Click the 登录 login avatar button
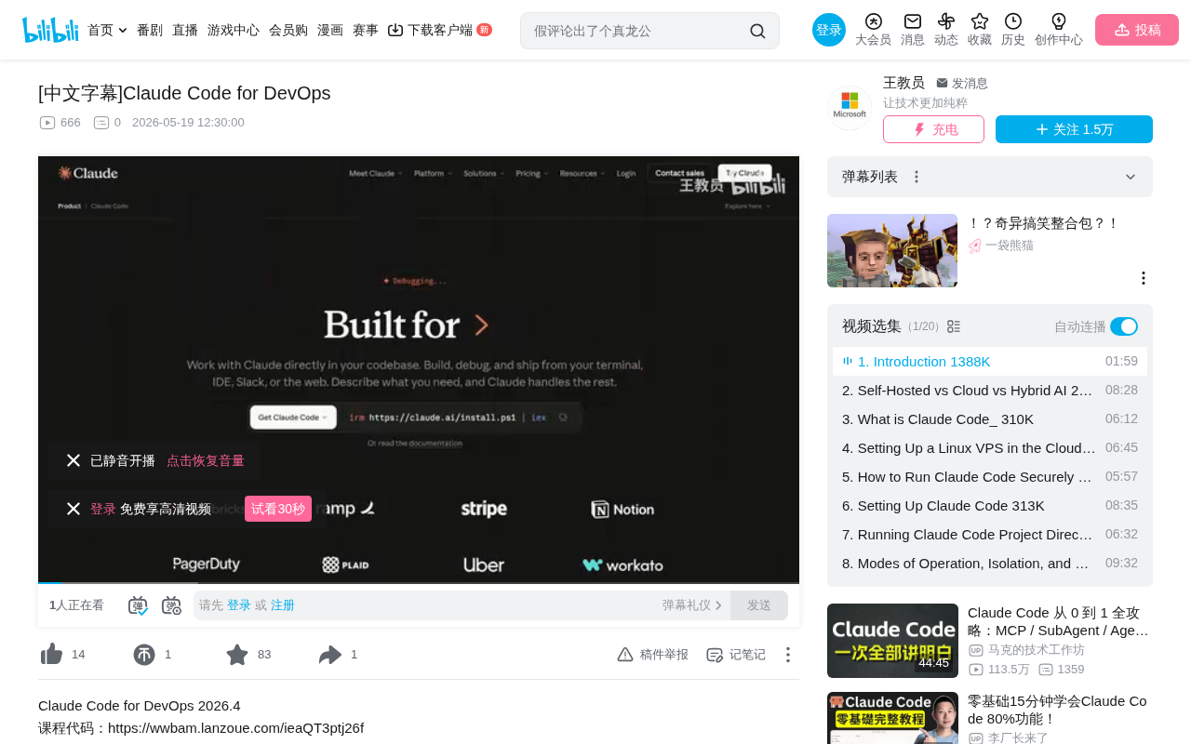This screenshot has width=1191, height=744. tap(829, 30)
